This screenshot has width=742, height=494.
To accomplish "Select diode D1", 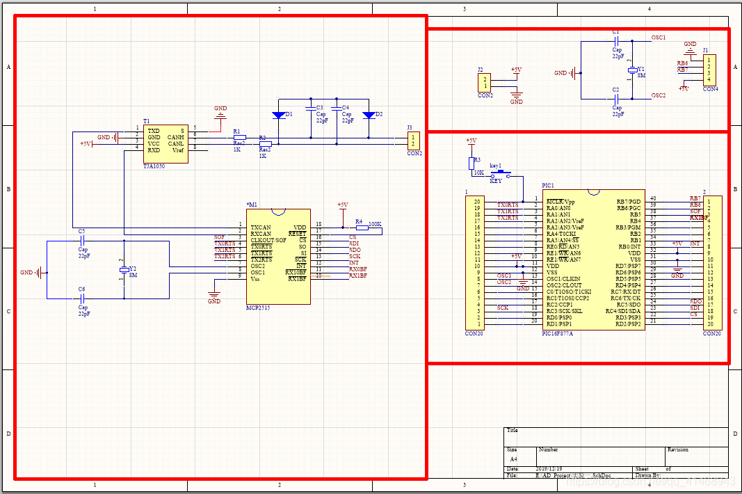I will coord(279,115).
